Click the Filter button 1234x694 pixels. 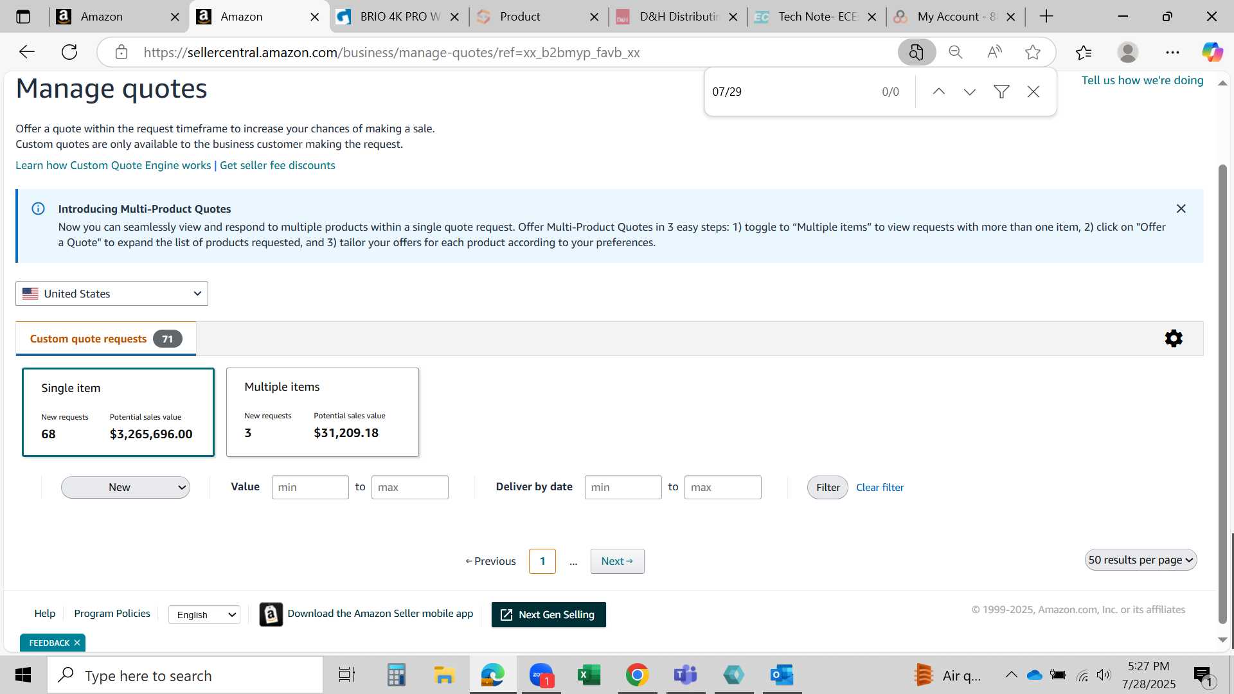(828, 487)
